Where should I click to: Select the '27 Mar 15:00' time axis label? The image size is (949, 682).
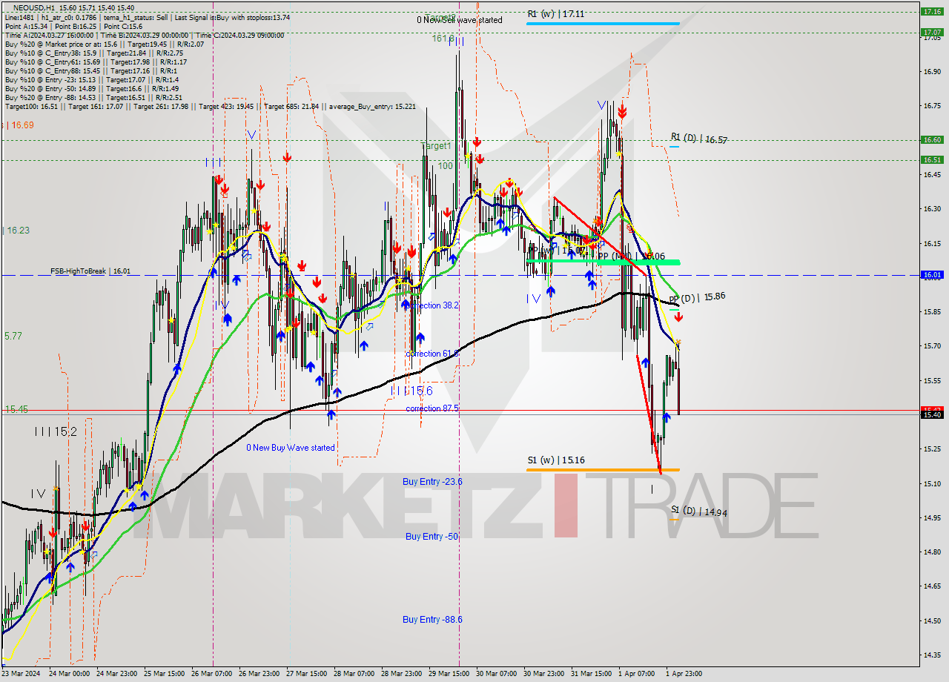click(x=307, y=674)
